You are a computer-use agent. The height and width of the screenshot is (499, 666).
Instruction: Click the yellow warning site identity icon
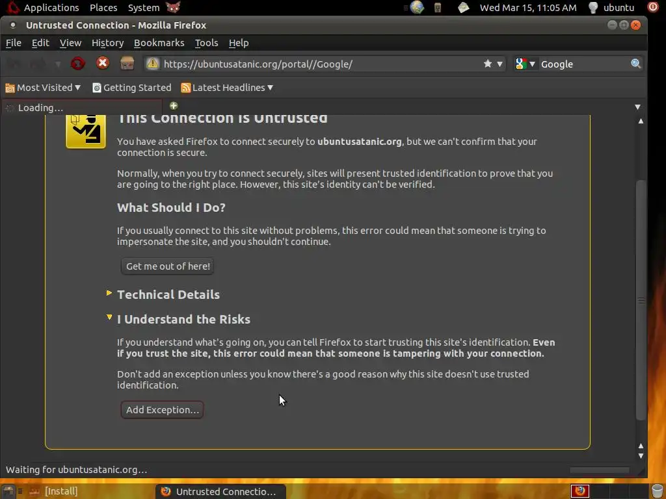tap(152, 64)
